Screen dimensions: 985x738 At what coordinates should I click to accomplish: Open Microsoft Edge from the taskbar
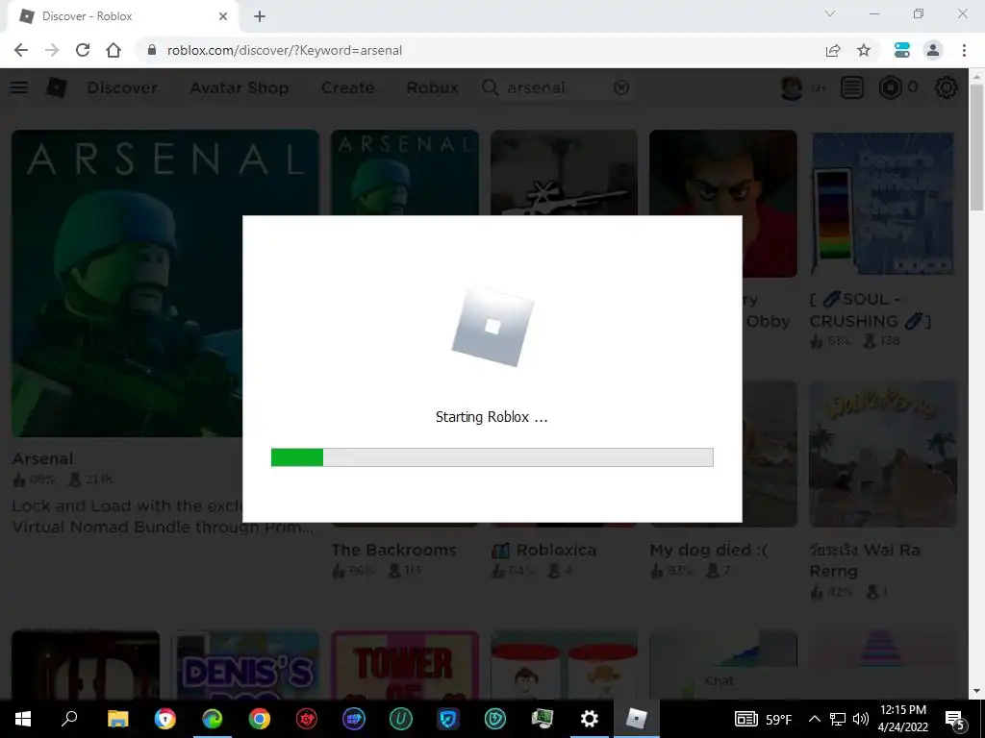213,719
